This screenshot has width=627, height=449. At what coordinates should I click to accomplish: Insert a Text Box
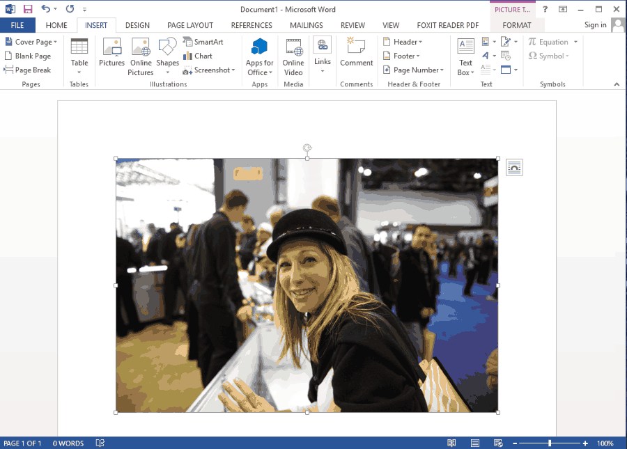465,56
